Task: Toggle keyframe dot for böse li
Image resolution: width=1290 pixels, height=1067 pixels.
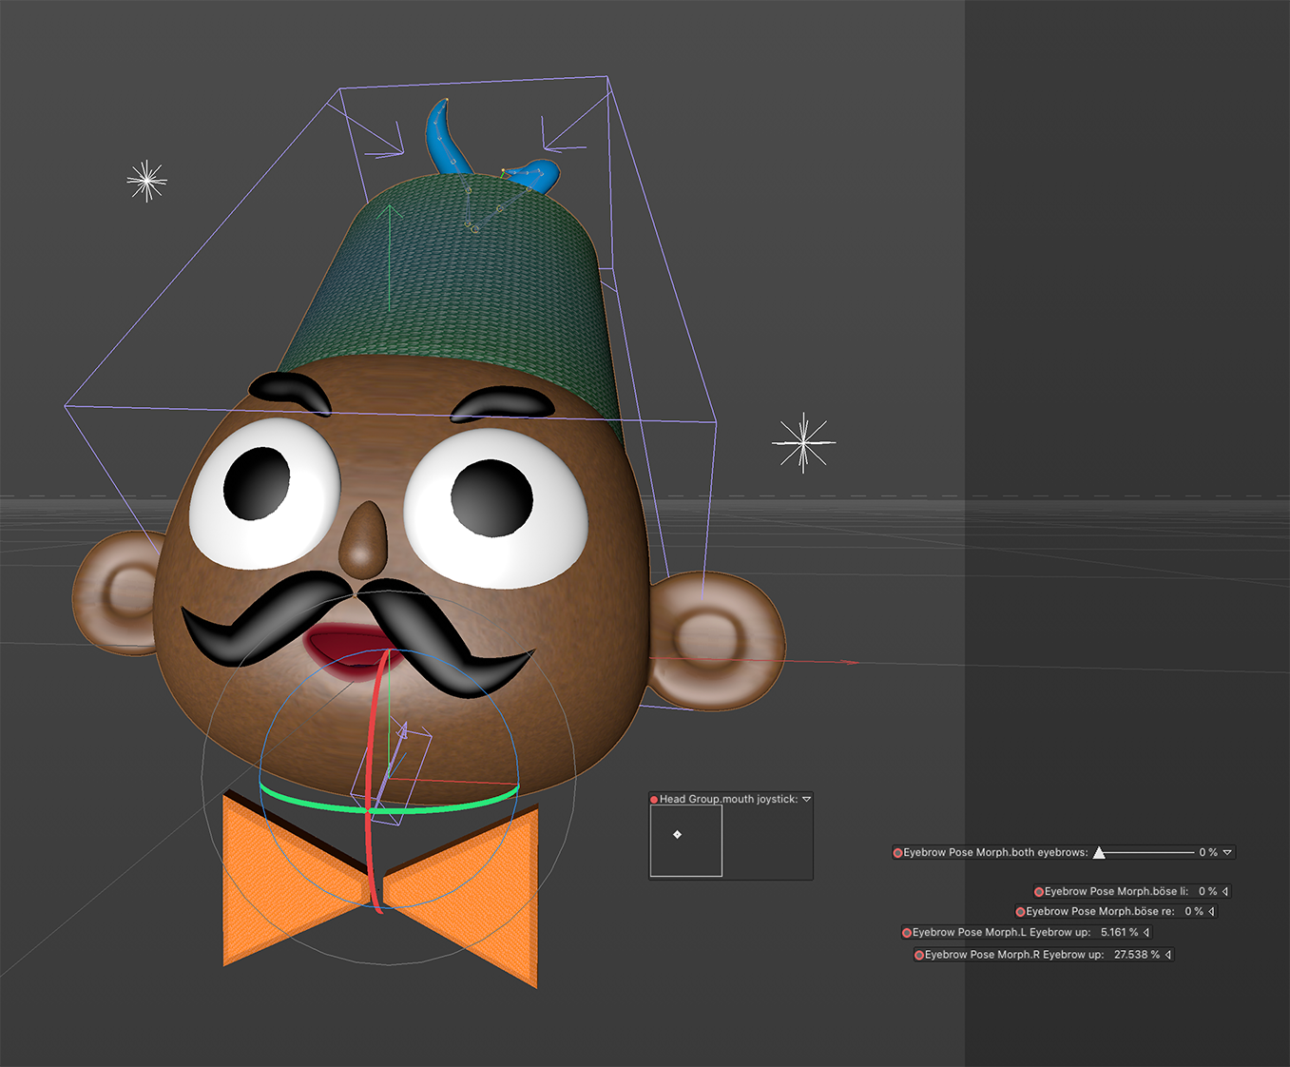Action: (1039, 892)
